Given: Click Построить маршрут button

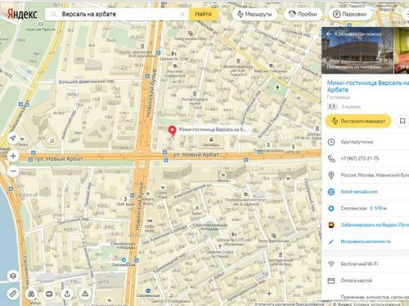Looking at the screenshot, I should tap(358, 121).
